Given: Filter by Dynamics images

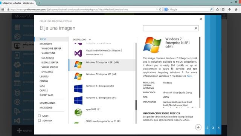Looking at the screenshot, I should click(x=47, y=72).
